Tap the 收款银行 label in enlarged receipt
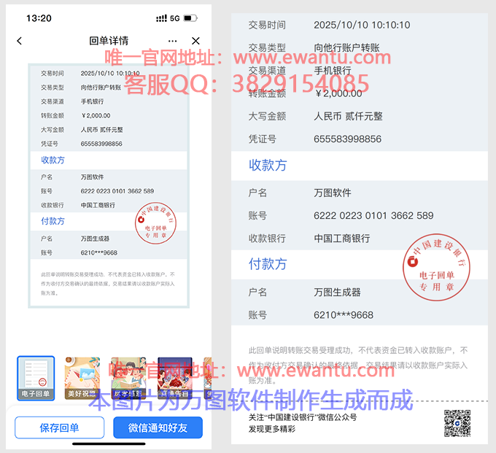Image resolution: width=496 pixels, height=453 pixels. pyautogui.click(x=267, y=239)
